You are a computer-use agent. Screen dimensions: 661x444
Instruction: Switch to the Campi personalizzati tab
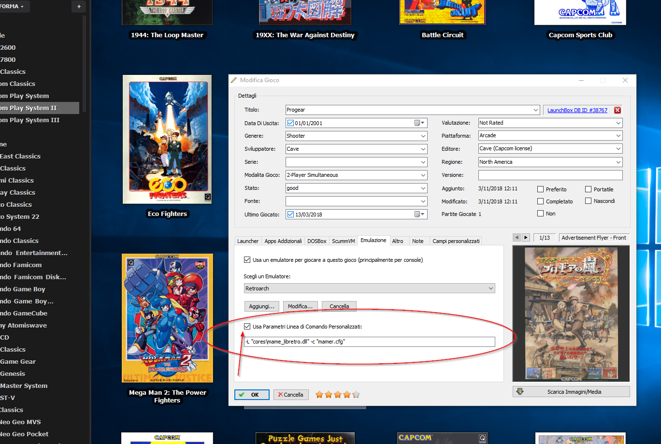click(x=456, y=241)
